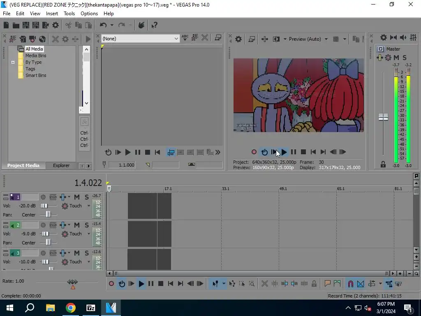Screen dimensions: 421x316
Task: Stop playback in the preview window
Action: click(x=303, y=152)
